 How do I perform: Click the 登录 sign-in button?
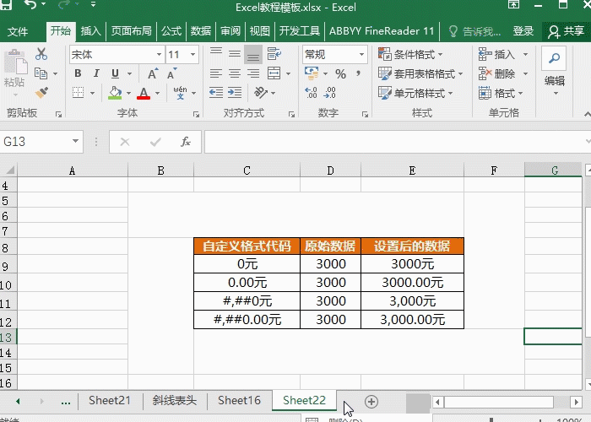coord(523,31)
